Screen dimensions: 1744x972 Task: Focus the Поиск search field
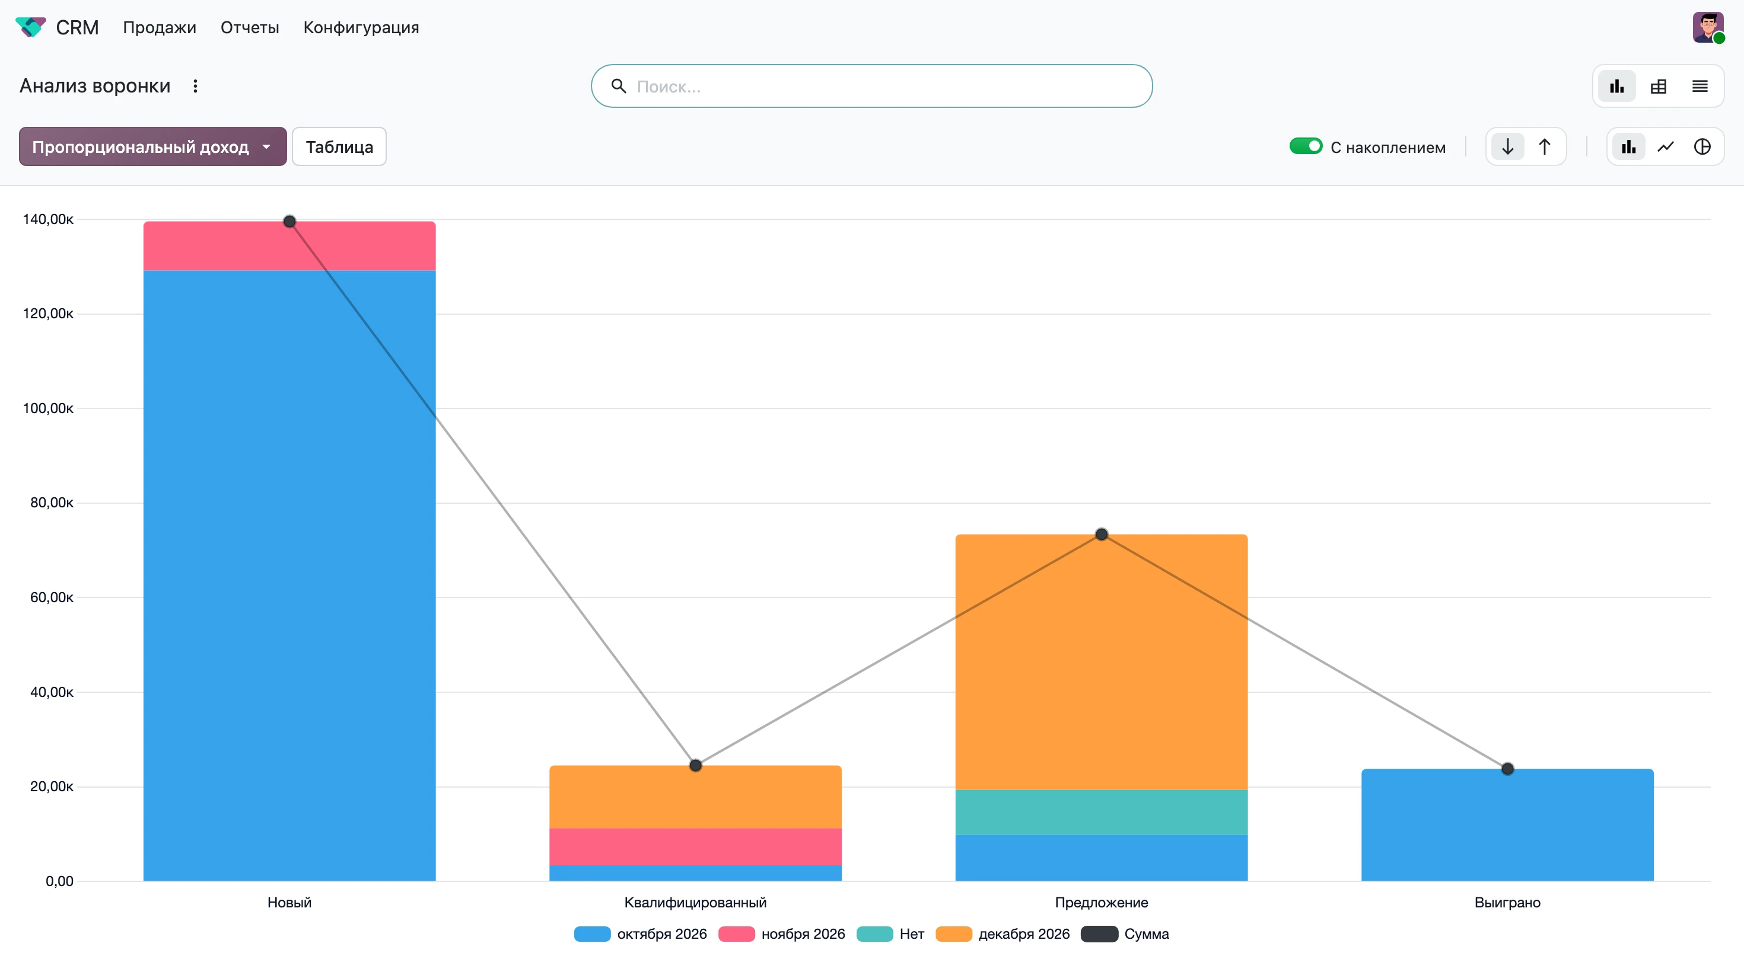871,86
